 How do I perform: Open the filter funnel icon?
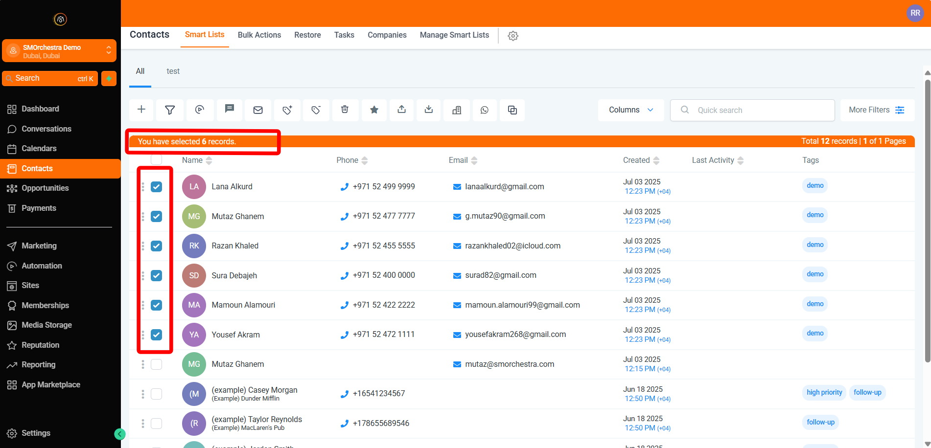coord(170,110)
